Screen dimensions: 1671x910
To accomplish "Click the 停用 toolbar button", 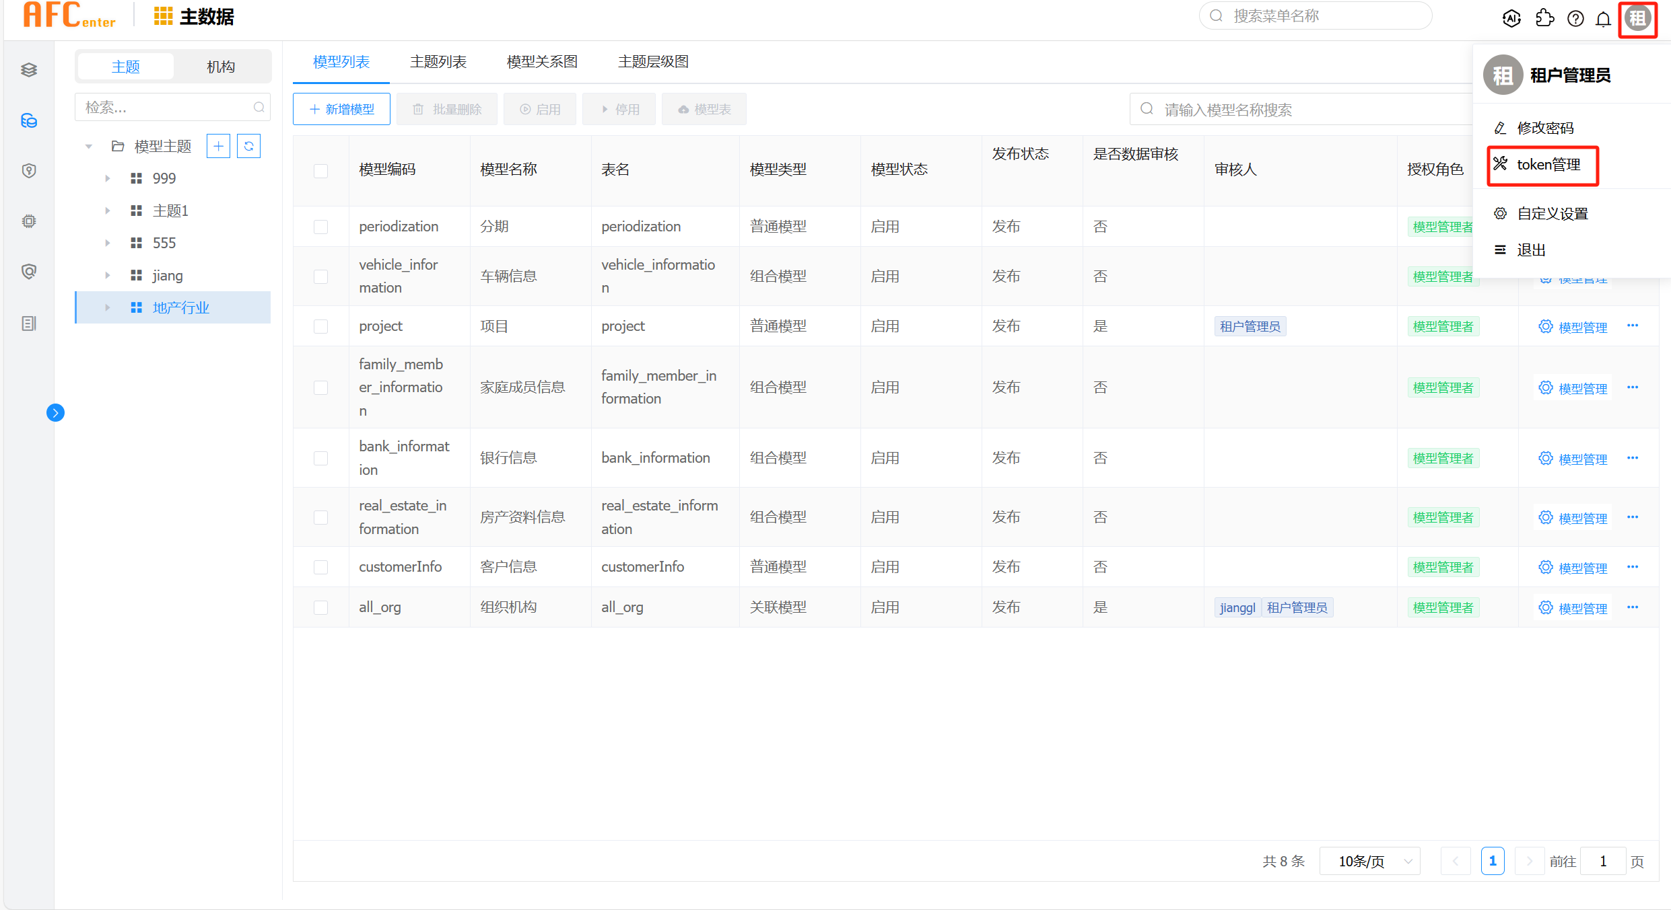I will coord(619,109).
